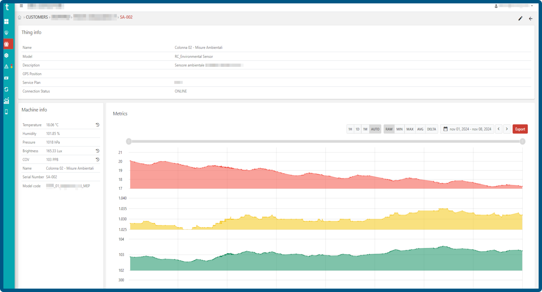Toggle the hamburger menu
Screen dimensions: 542x292
(x=21, y=6)
